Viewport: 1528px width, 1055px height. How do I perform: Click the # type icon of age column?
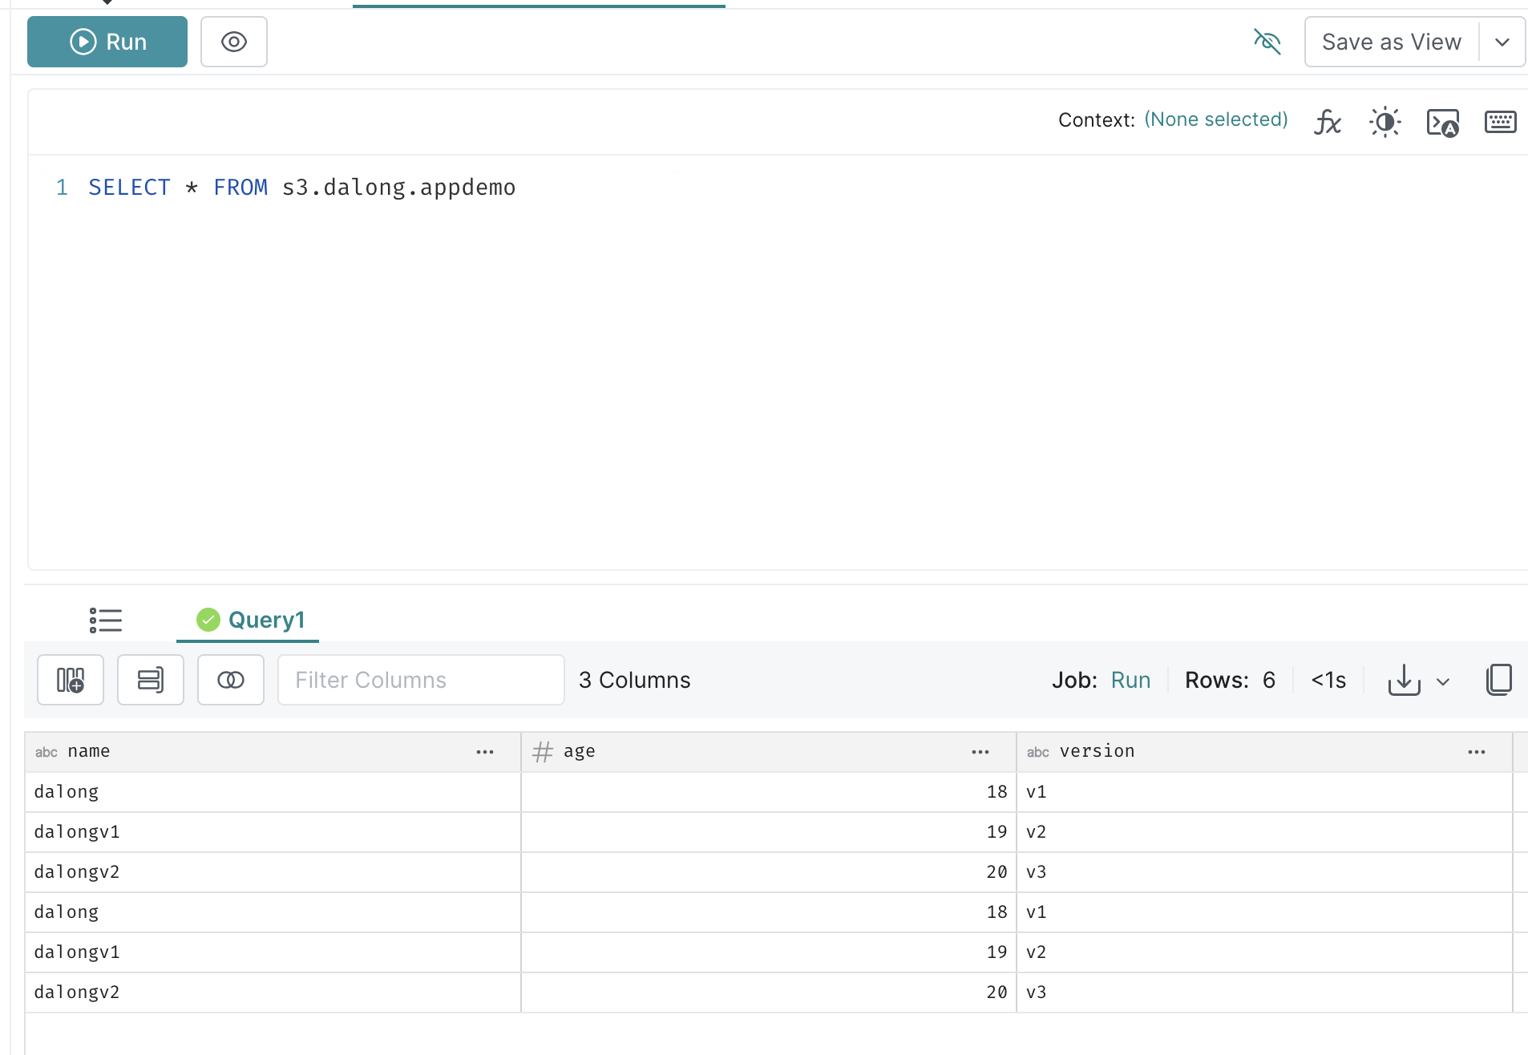click(543, 752)
